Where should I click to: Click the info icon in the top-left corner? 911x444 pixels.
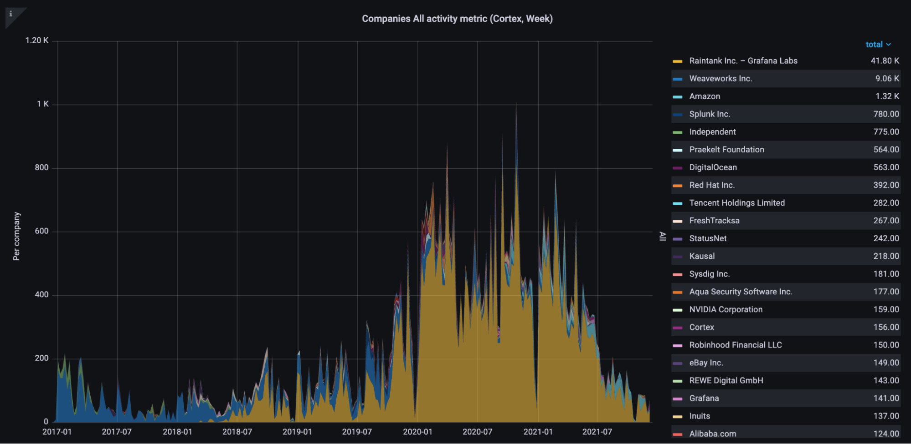(10, 13)
